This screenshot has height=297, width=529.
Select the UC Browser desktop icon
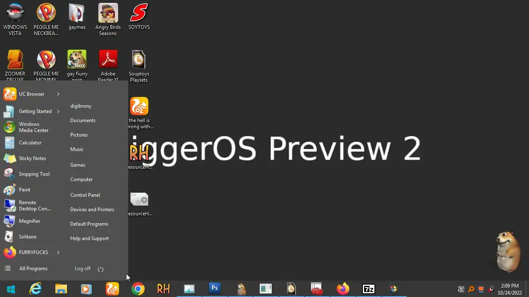pos(140,113)
